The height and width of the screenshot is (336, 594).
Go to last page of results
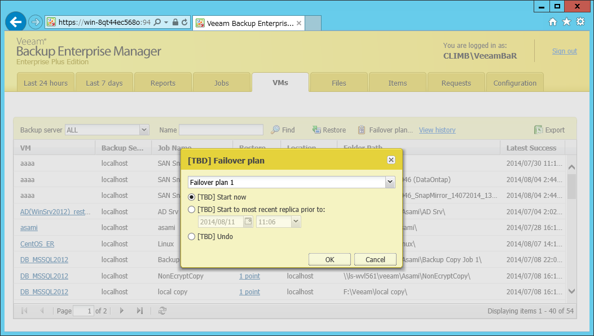click(x=140, y=311)
